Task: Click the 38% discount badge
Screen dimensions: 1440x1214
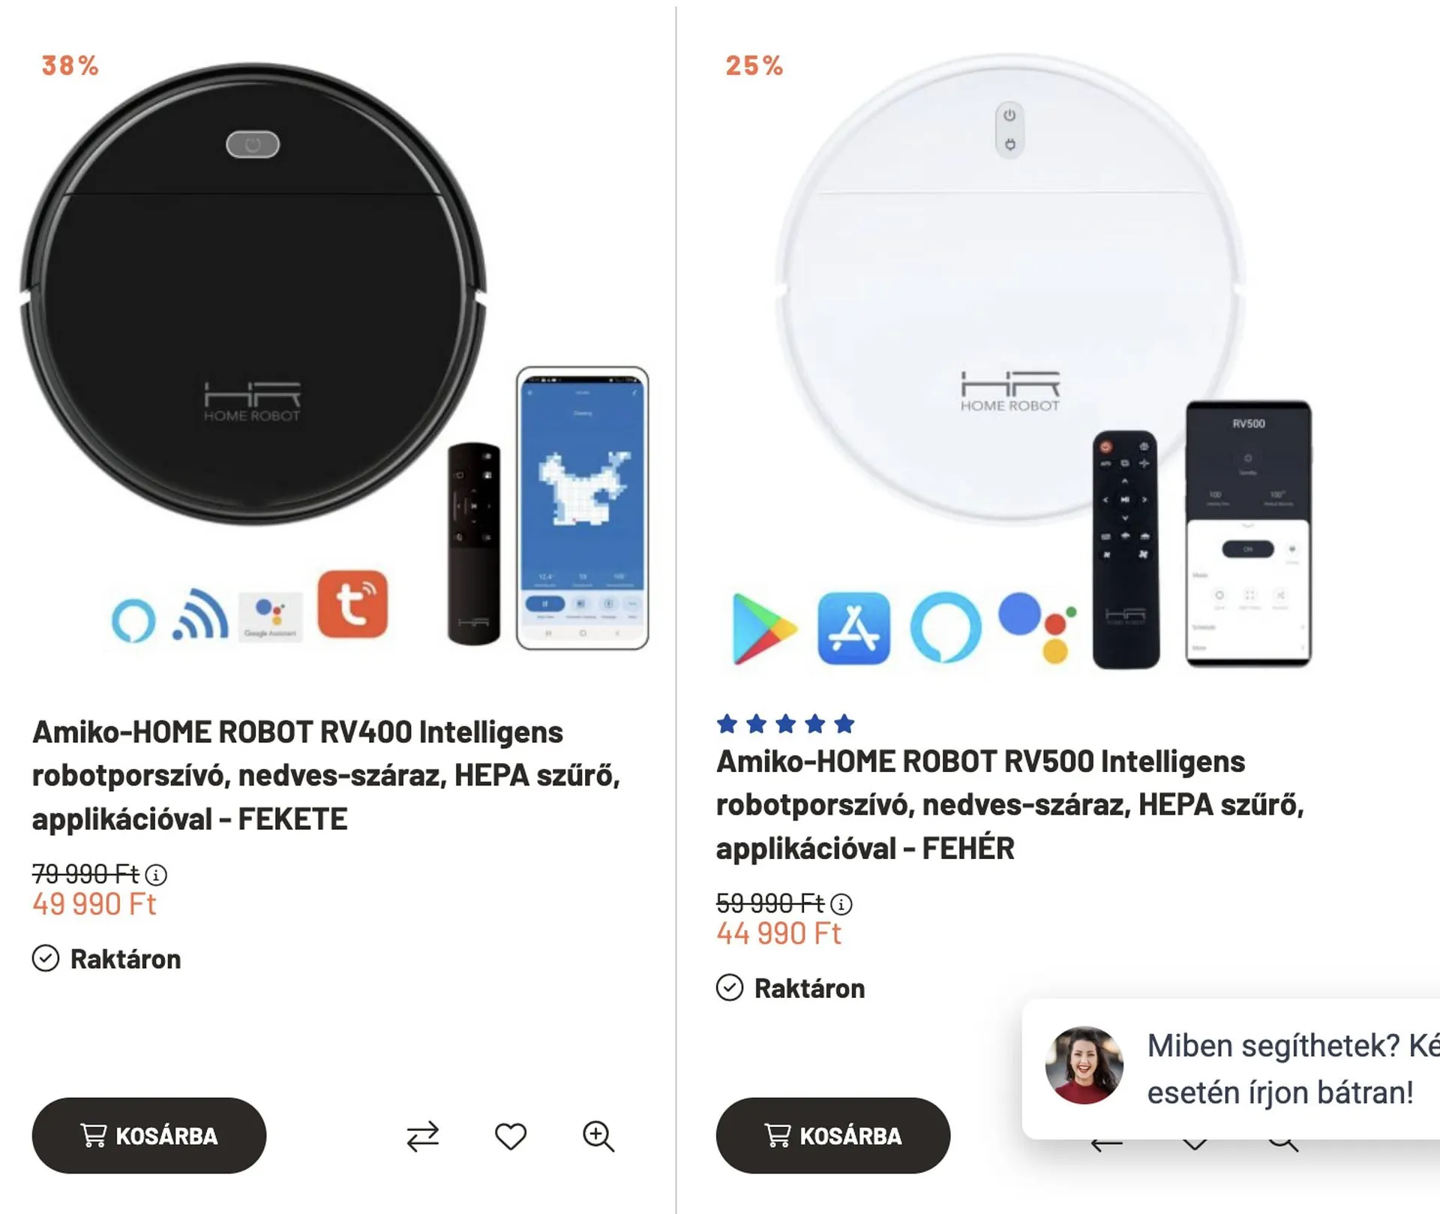Action: coord(70,66)
